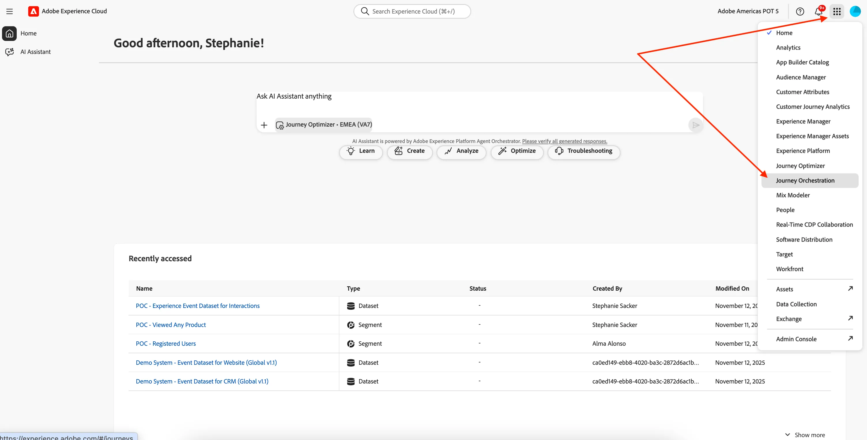Select Journey Orchestration in app menu
Image resolution: width=867 pixels, height=440 pixels.
pos(810,180)
